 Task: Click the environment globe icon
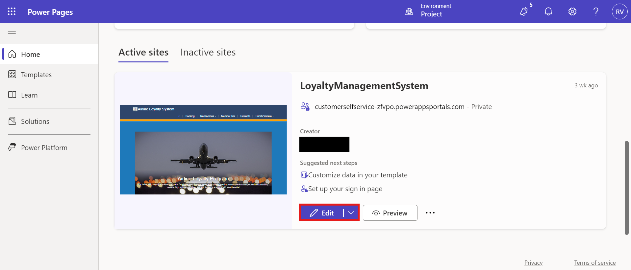tap(409, 11)
